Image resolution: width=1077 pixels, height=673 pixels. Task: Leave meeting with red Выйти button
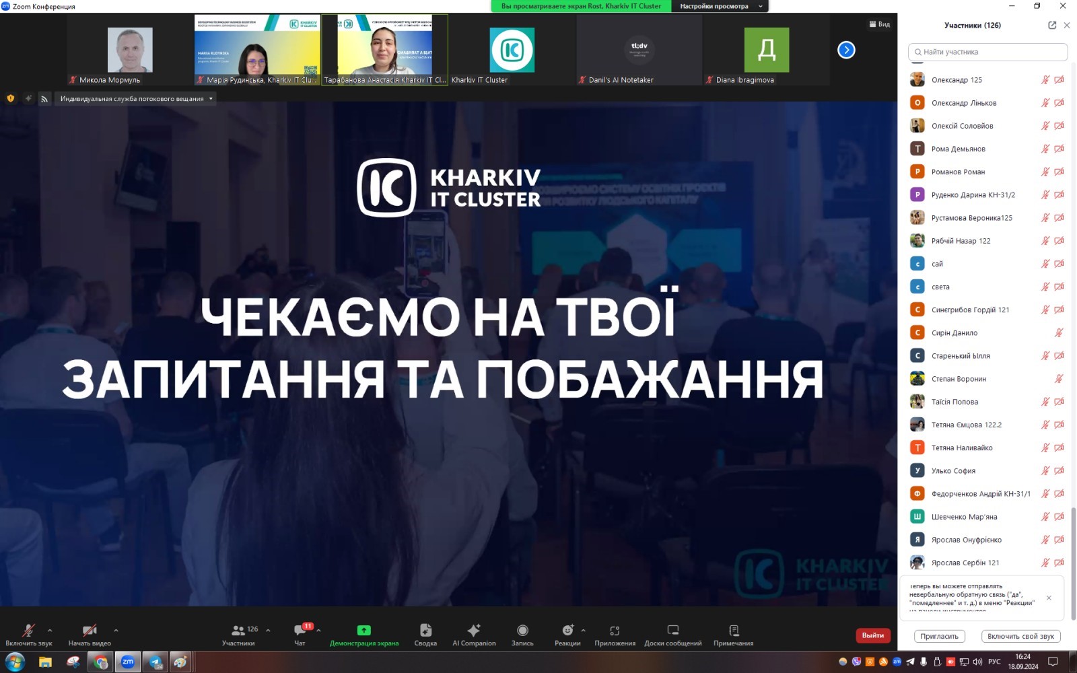point(873,635)
